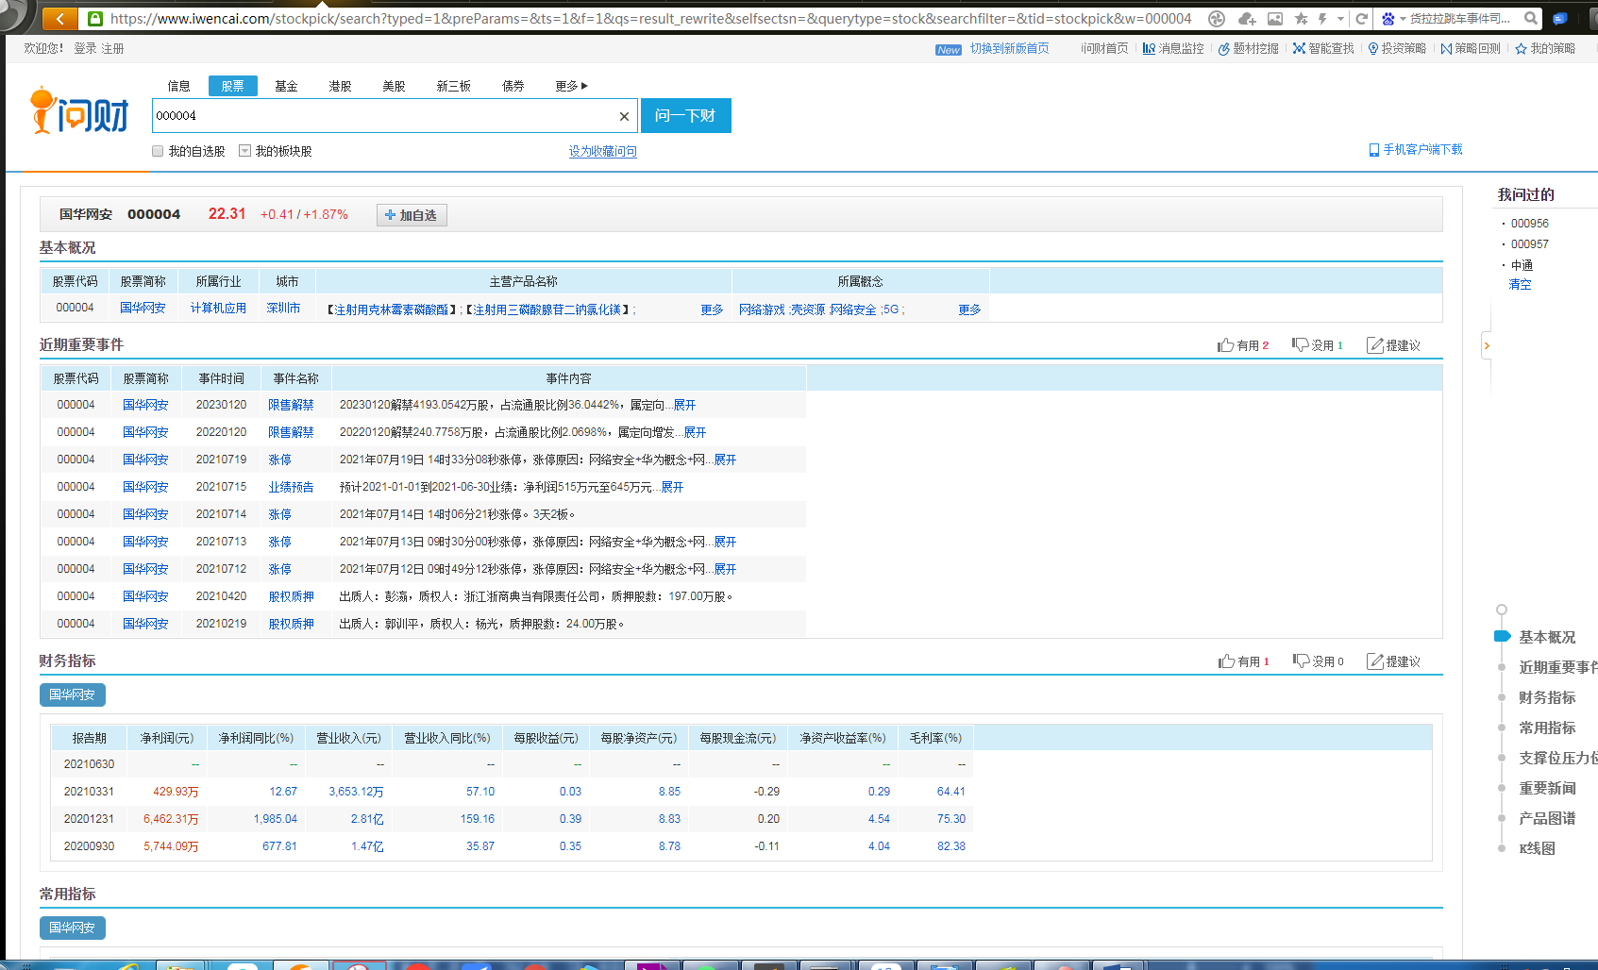Open 题材挖掘 from the top navigation

[x=1248, y=48]
